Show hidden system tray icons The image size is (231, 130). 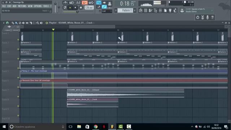point(192,127)
